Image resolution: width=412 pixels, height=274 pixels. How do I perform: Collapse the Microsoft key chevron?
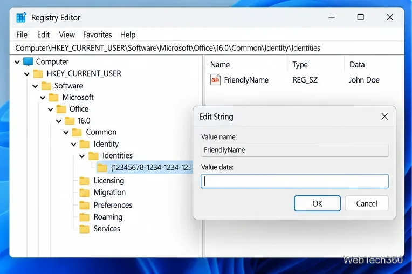(43, 98)
